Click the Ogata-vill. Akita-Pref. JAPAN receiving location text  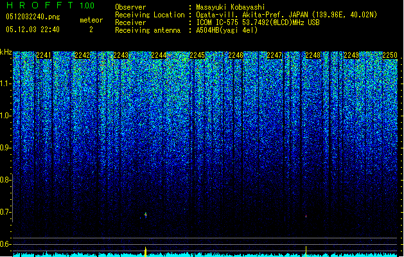click(286, 15)
